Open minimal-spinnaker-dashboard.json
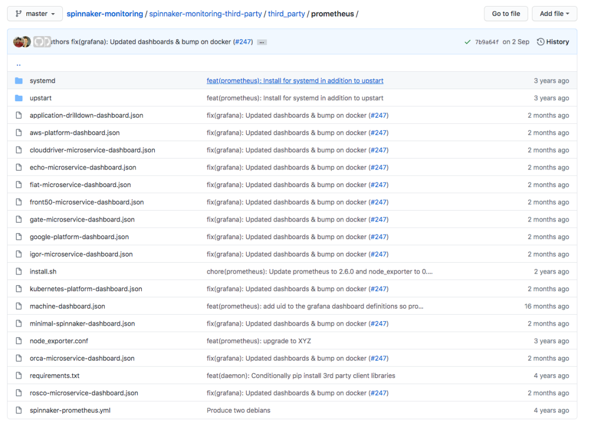This screenshot has height=423, width=591. pos(82,323)
